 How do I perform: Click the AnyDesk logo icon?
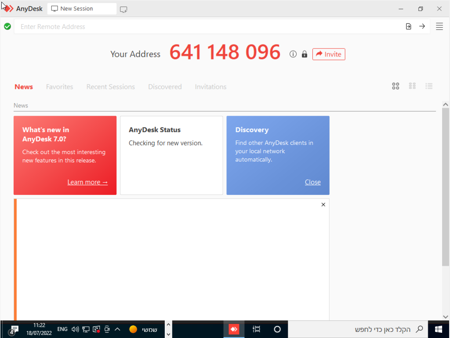(8, 9)
